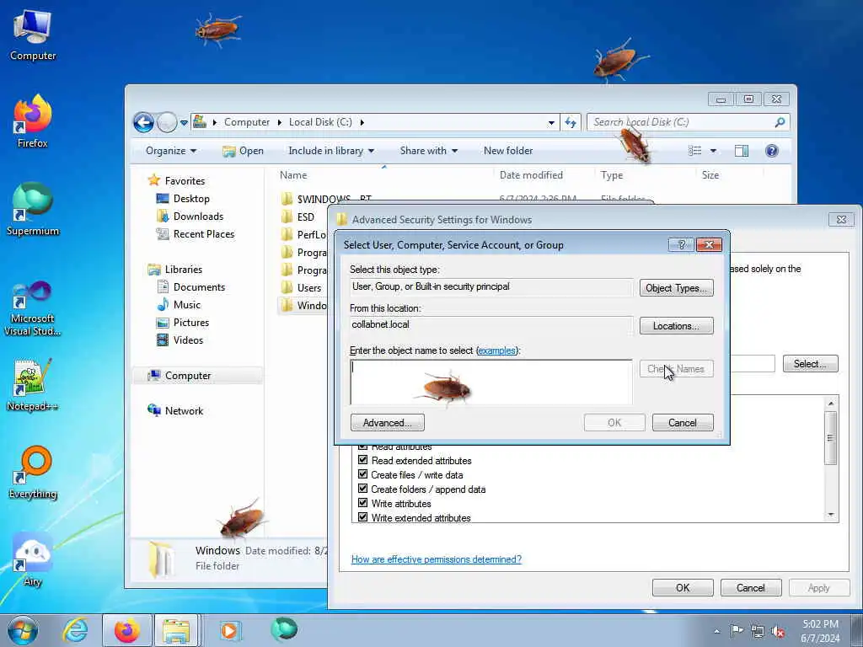Open the Computer desktop icon

coord(33,34)
